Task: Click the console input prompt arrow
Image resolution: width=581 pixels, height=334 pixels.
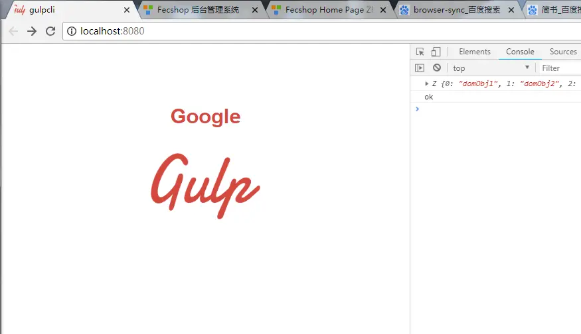Action: [x=417, y=109]
